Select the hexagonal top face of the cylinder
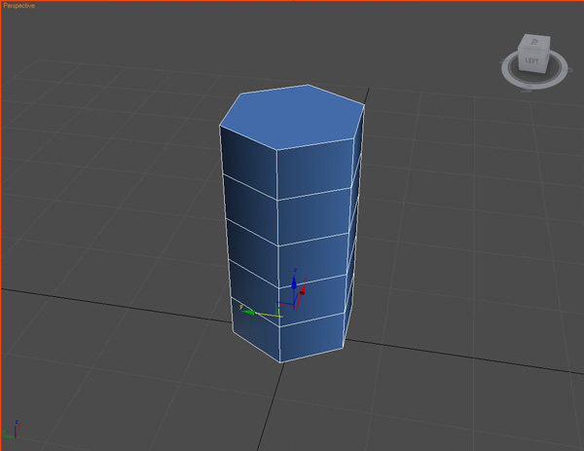584x451 pixels. (x=292, y=116)
